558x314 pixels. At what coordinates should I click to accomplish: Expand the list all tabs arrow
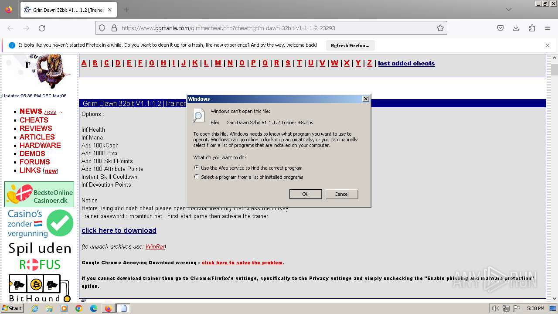[509, 10]
